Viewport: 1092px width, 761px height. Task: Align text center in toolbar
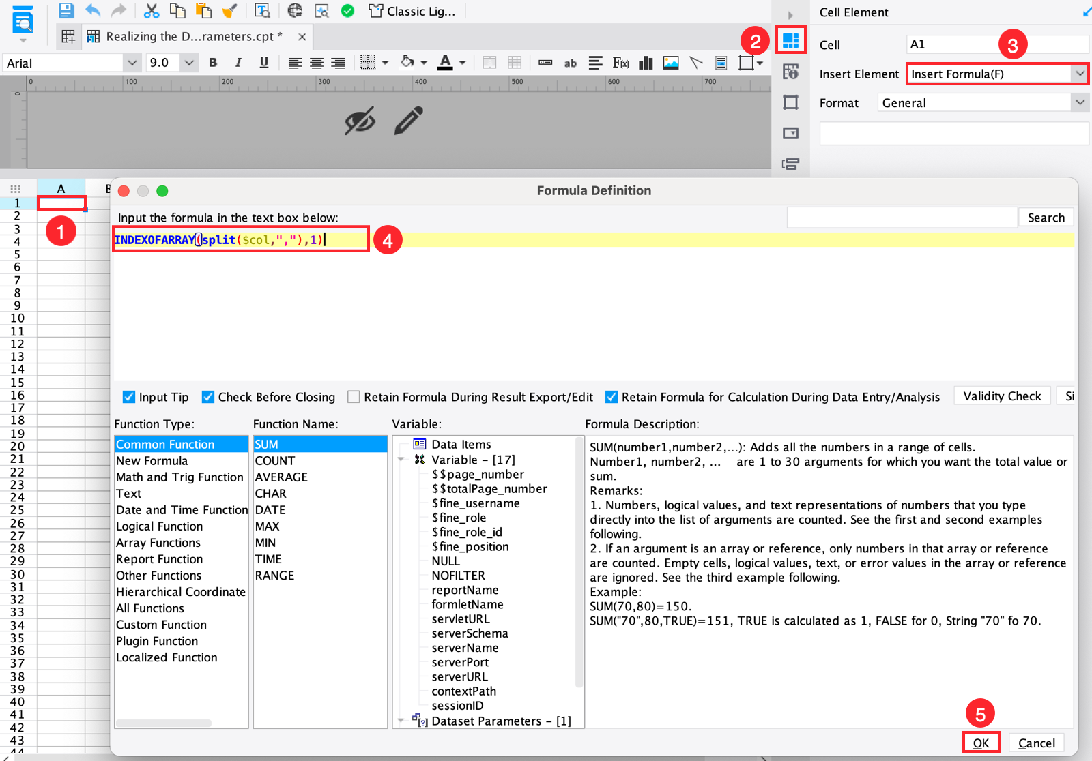317,63
